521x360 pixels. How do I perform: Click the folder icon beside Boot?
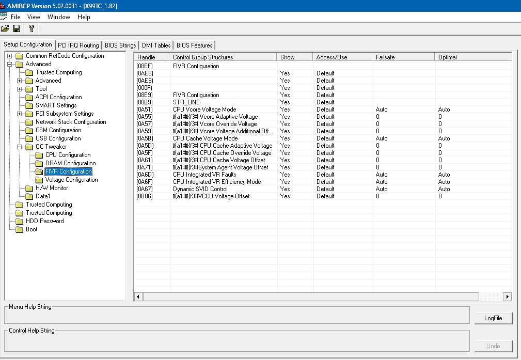[x=20, y=229]
